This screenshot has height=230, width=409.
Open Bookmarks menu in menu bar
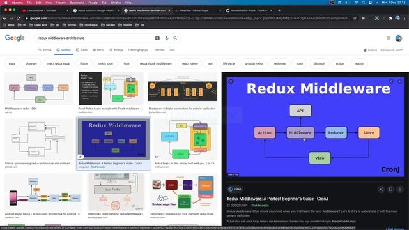(x=77, y=3)
